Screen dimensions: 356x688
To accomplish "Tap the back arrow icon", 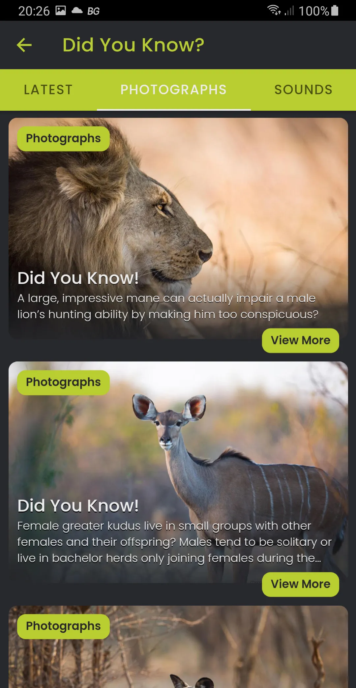I will point(24,45).
